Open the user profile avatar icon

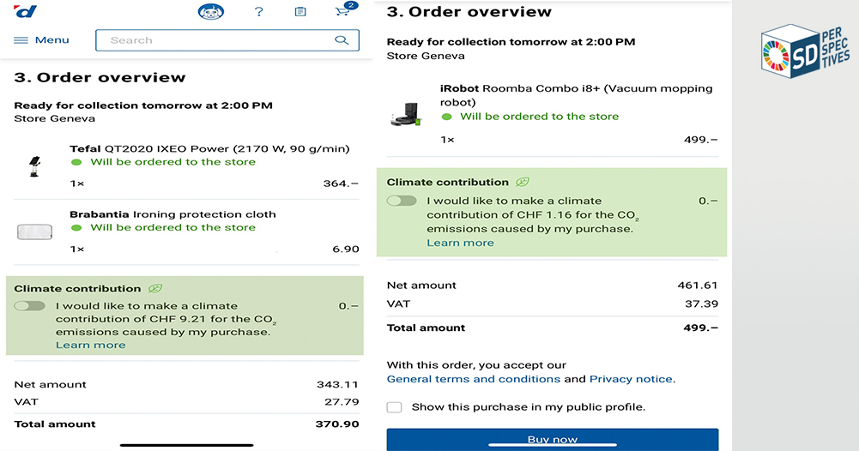[211, 11]
